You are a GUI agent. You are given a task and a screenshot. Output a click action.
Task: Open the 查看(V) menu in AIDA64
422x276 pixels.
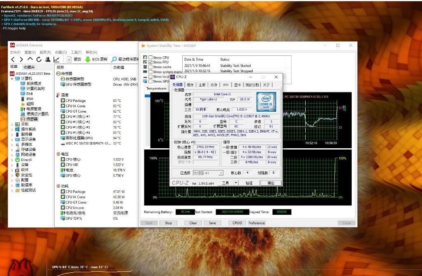pos(30,53)
